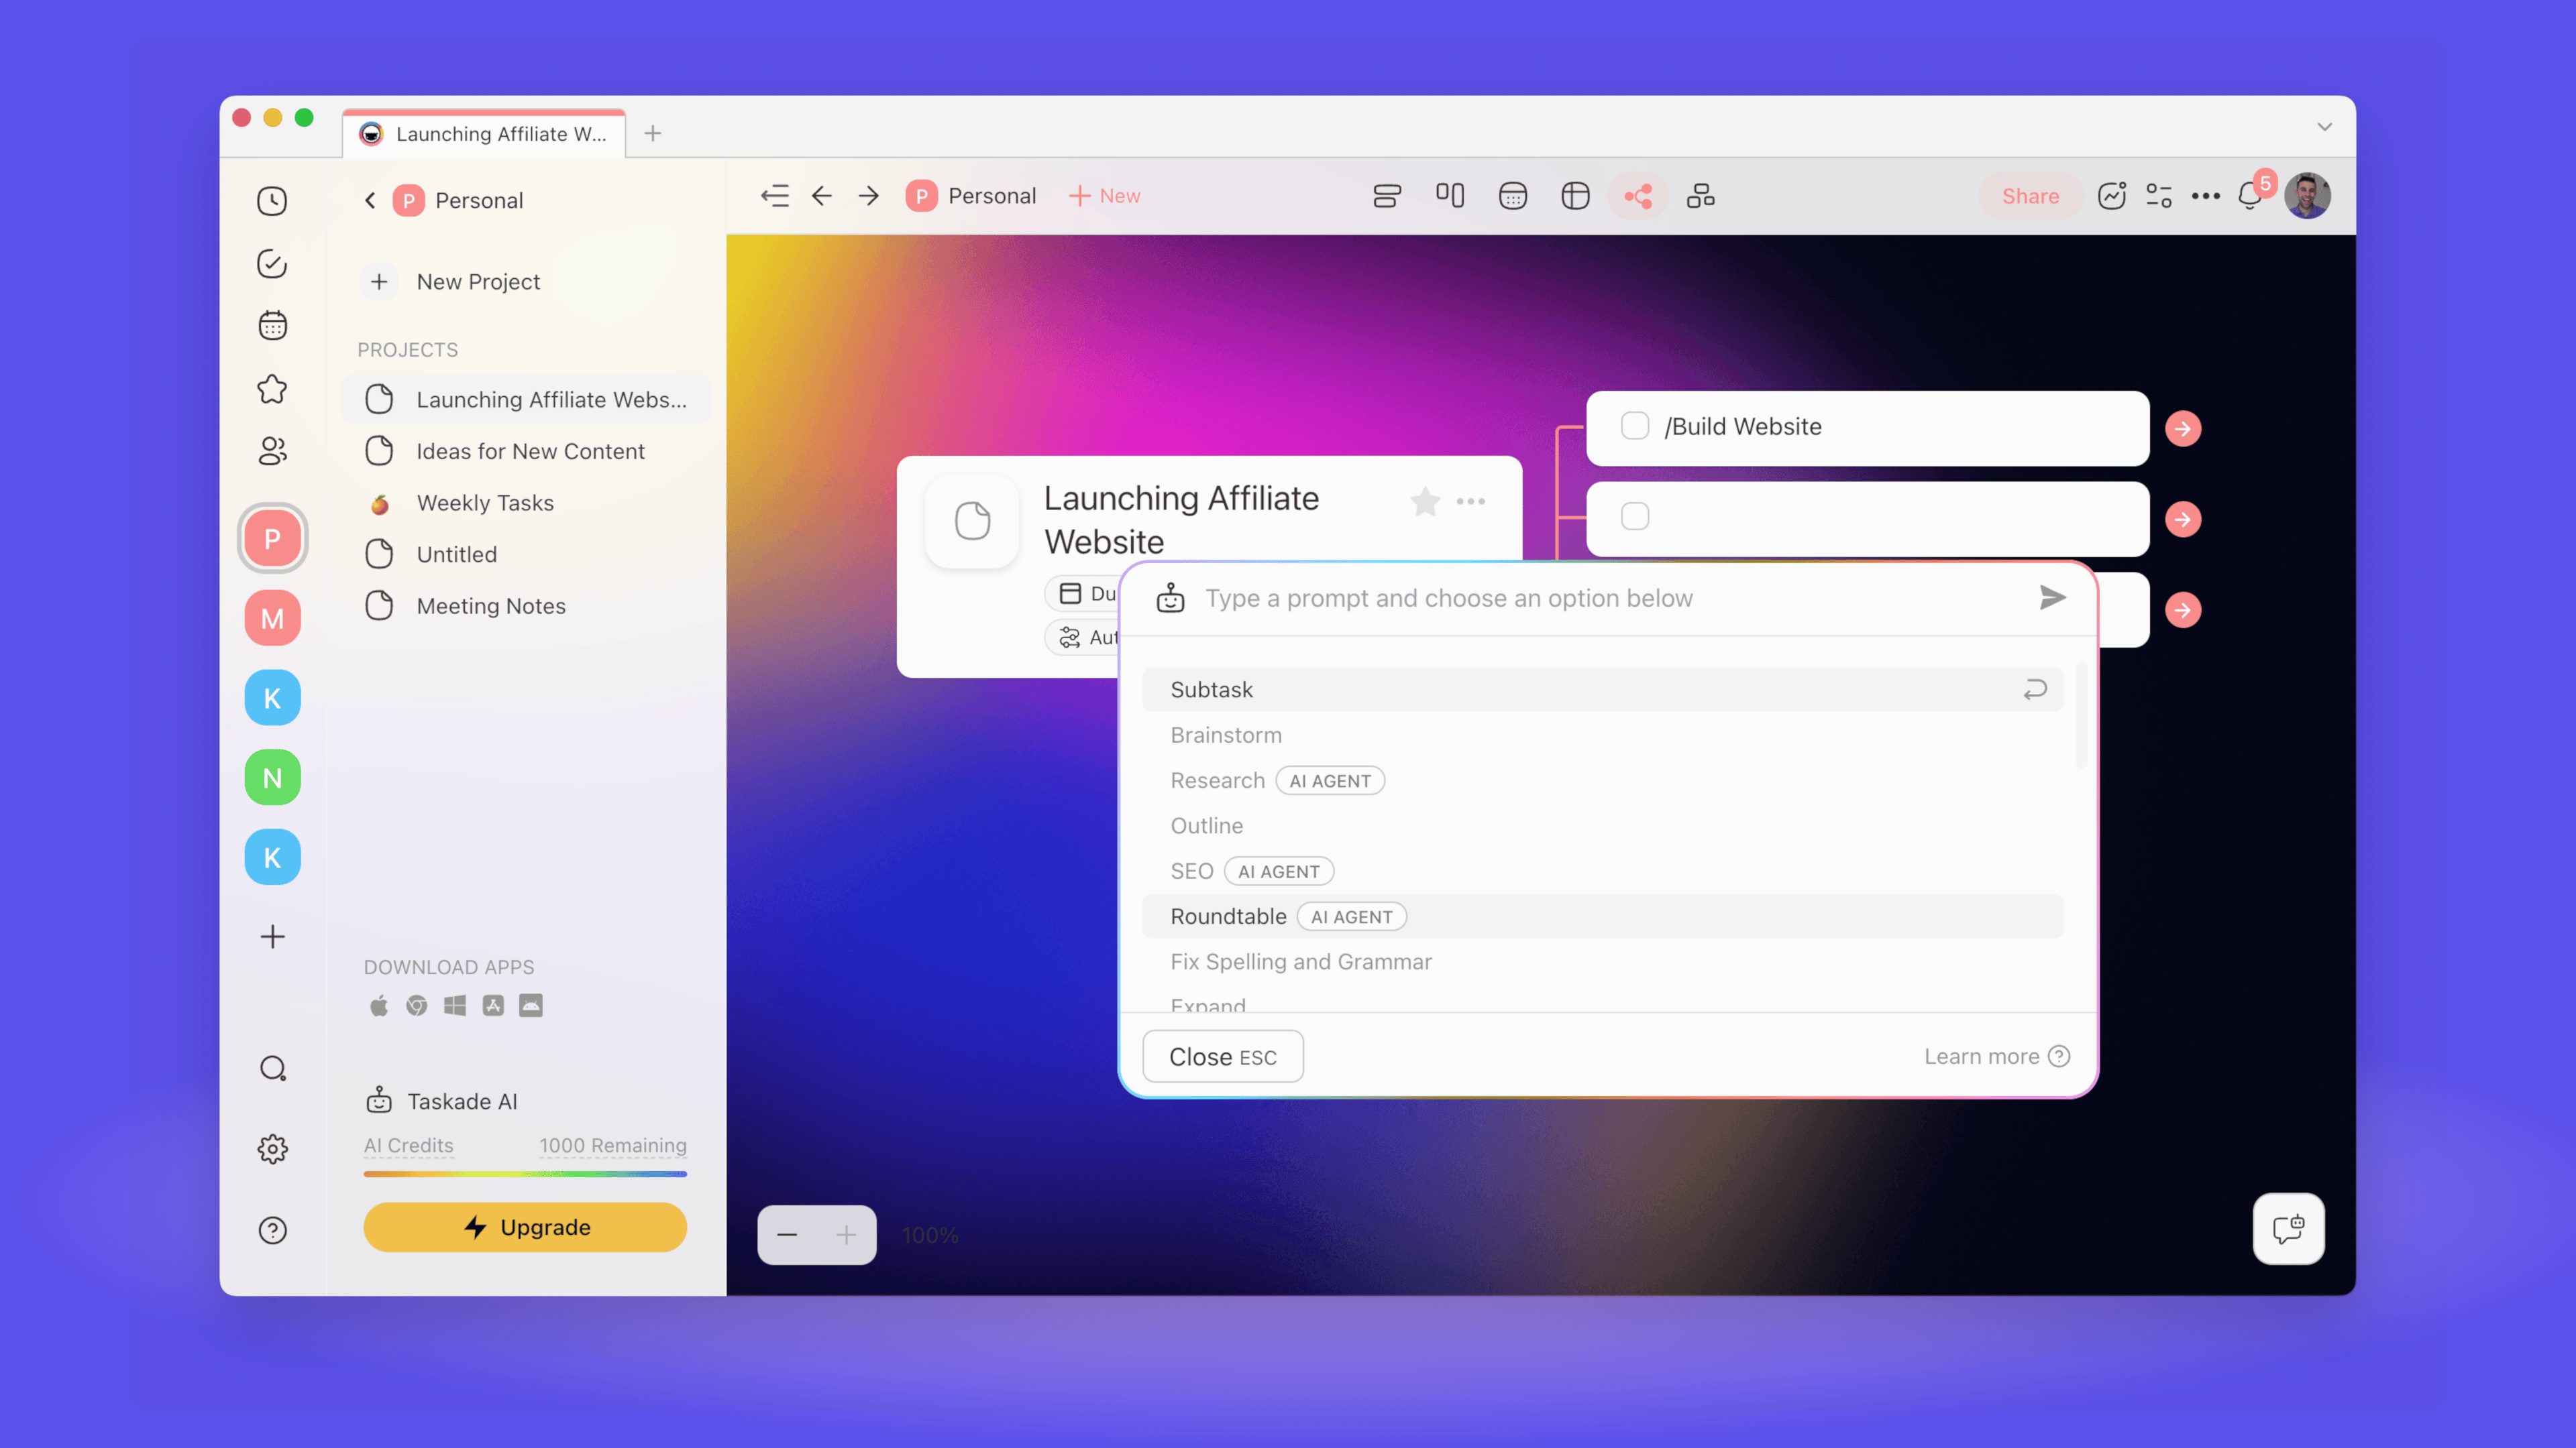Expand the Build Website node arrow
This screenshot has width=2576, height=1448.
[x=2183, y=429]
